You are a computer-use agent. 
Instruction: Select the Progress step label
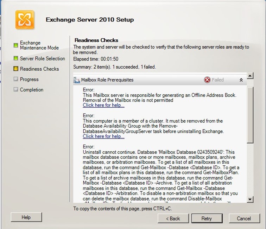point(29,79)
